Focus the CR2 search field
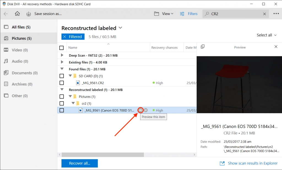The height and width of the screenshot is (170, 282). pyautogui.click(x=236, y=14)
